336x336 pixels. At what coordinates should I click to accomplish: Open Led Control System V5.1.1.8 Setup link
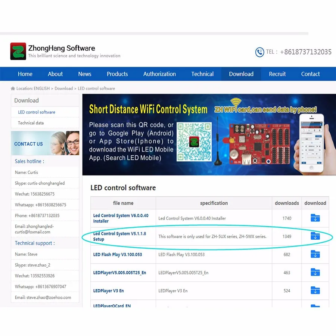click(119, 236)
